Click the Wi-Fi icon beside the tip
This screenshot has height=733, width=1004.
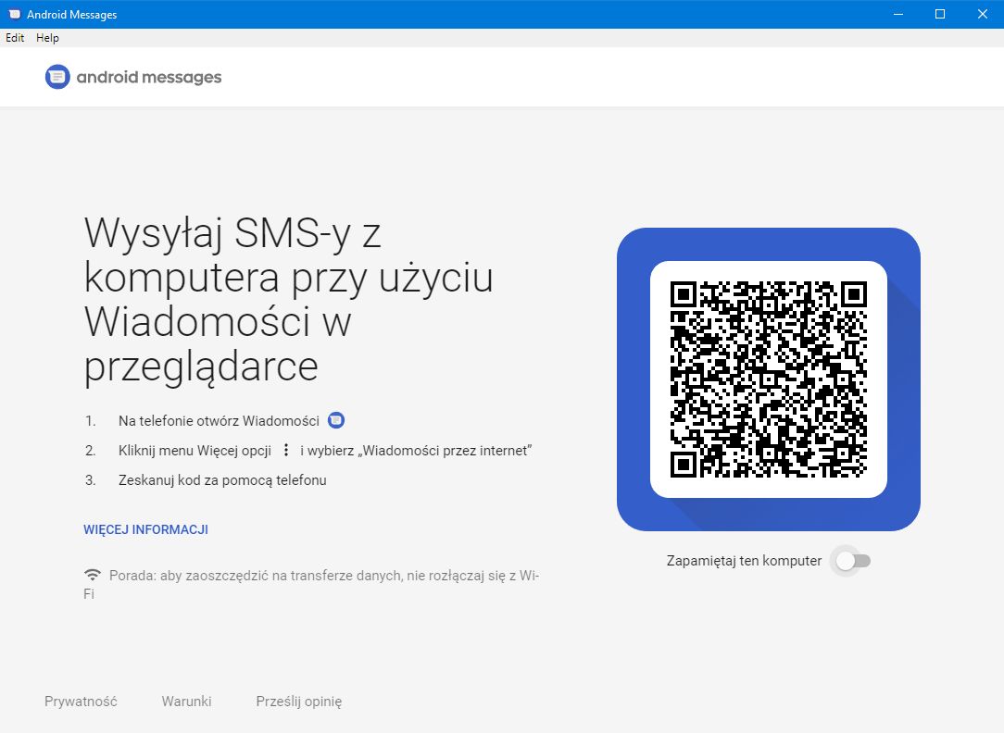93,575
